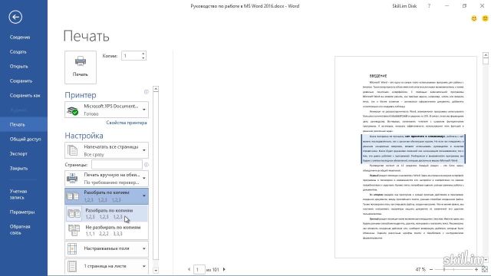Expand the Microsoft XPS Document printer dropdown

(x=107, y=110)
